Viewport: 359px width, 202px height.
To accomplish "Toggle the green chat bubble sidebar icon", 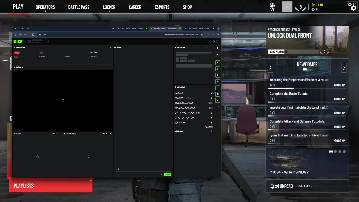I will (218, 81).
